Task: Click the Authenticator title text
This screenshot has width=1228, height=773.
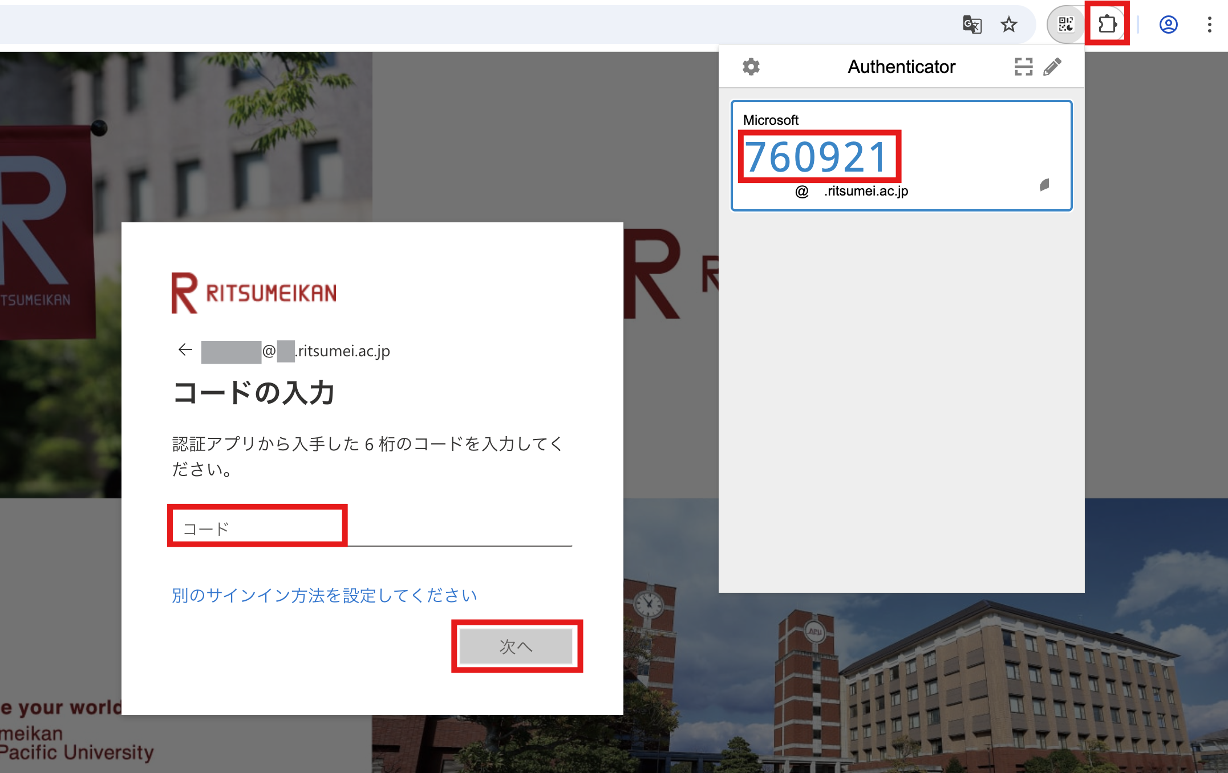Action: pyautogui.click(x=901, y=67)
